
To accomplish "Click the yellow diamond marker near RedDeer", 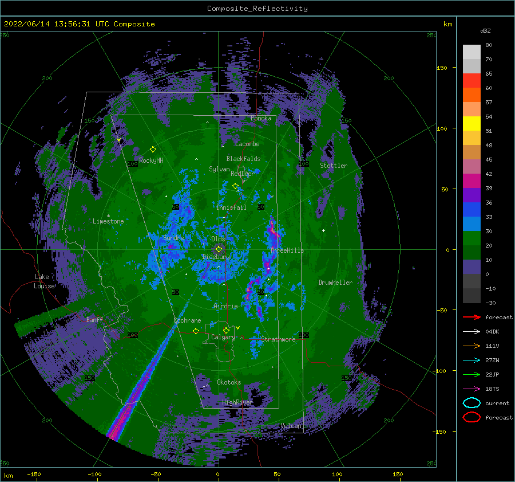I will click(x=235, y=186).
